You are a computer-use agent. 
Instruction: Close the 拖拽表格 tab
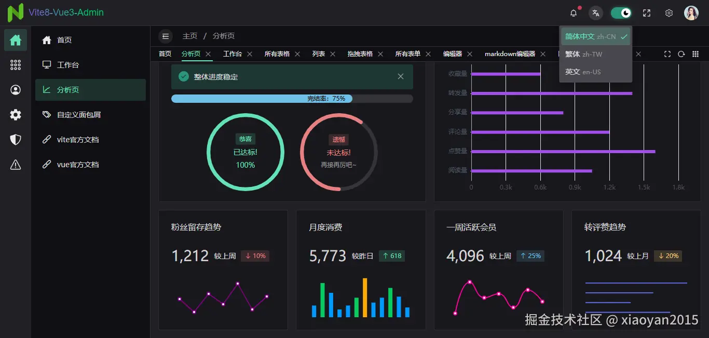click(x=380, y=54)
